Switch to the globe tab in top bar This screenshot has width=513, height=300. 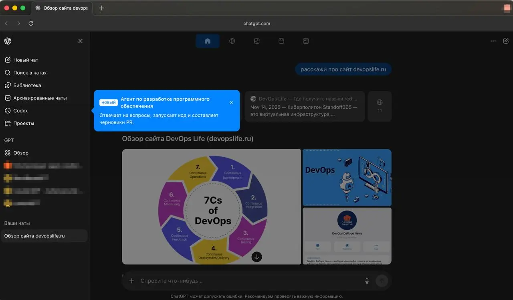[x=232, y=41]
